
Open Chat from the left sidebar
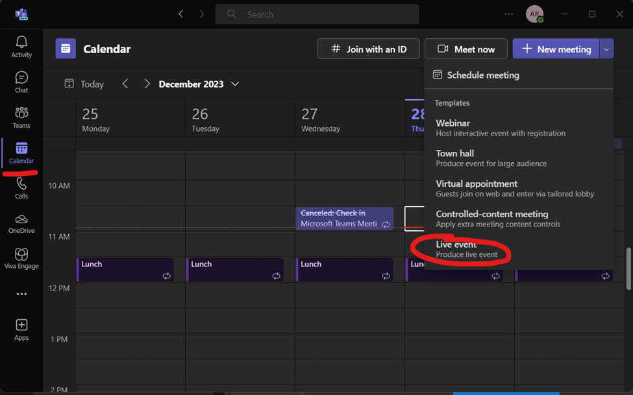click(x=21, y=82)
